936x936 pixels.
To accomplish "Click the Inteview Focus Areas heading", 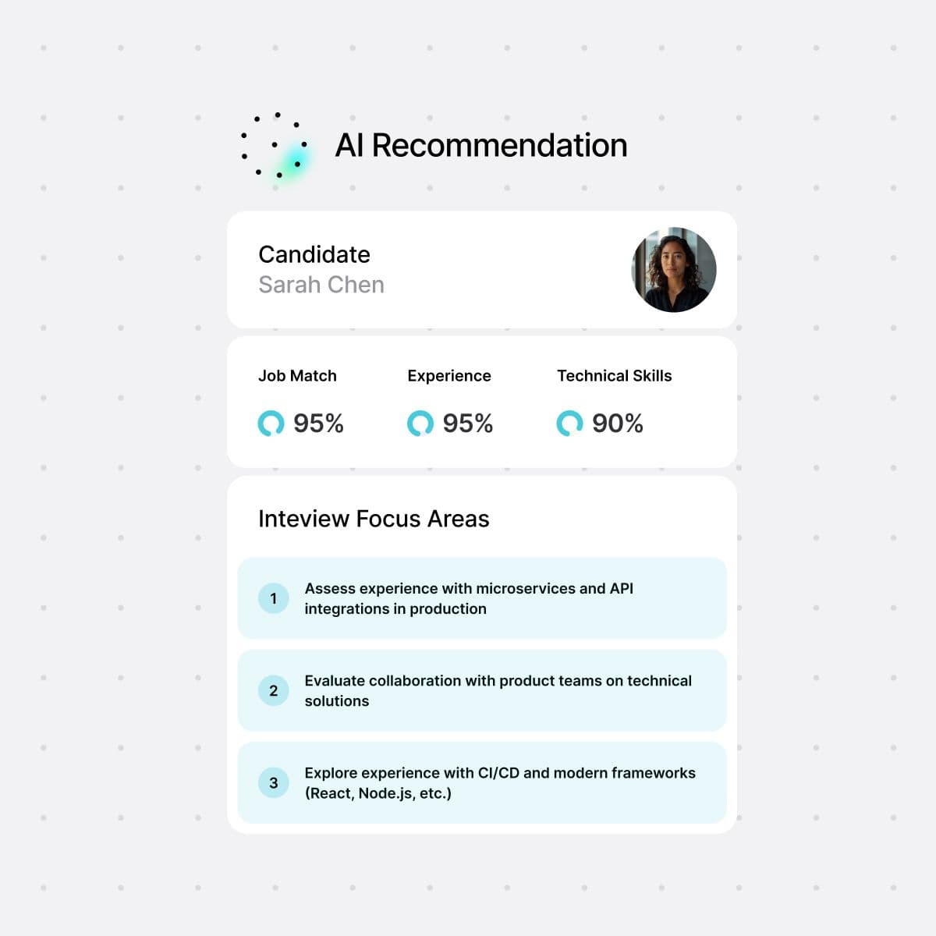I will [374, 519].
